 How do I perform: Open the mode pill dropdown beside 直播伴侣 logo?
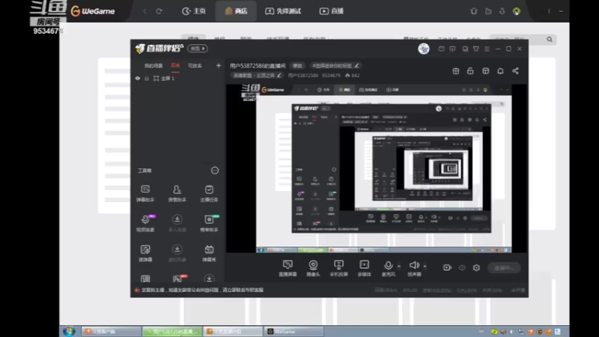coord(198,49)
